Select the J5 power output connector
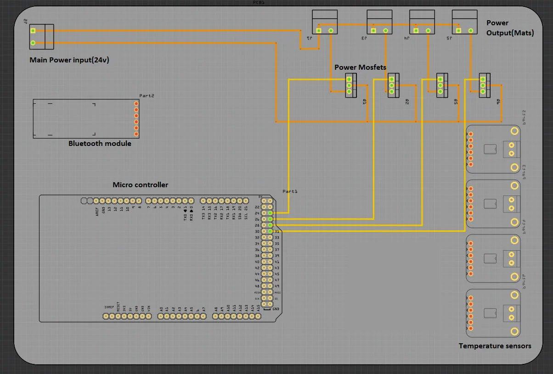Screen dimensions: 553x374 [464, 22]
